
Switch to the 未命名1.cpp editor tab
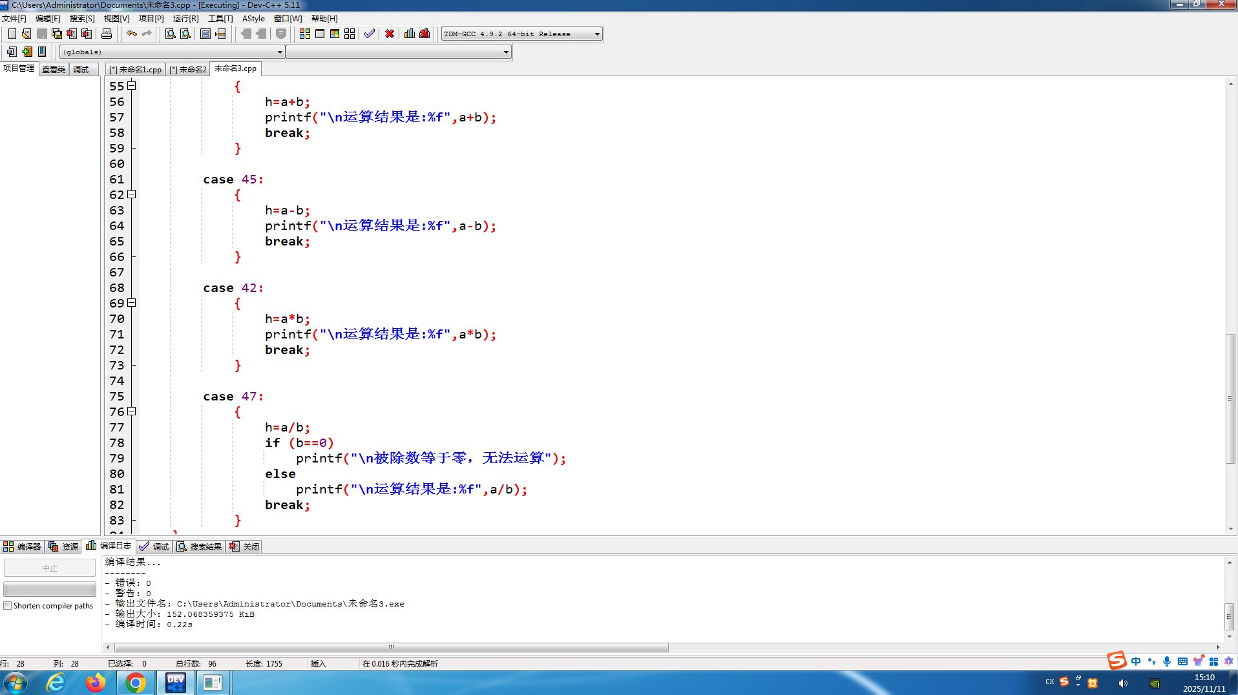click(136, 69)
